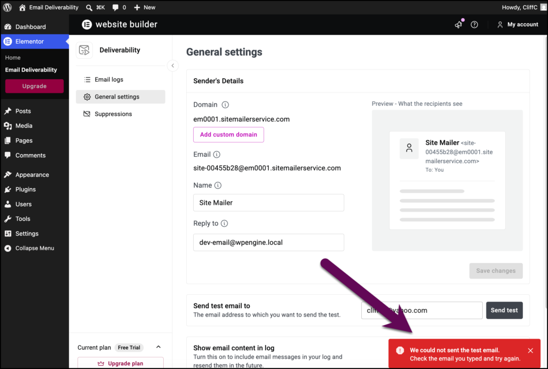Click the test email address field
Screen dimensions: 548x369
[422, 310]
